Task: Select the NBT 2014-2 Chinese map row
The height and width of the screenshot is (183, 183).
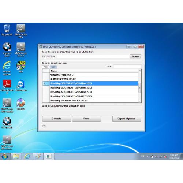Action: tap(94, 79)
